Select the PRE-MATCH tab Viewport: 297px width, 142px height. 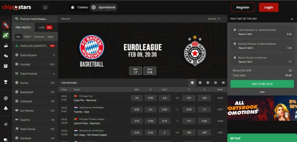tap(23, 27)
